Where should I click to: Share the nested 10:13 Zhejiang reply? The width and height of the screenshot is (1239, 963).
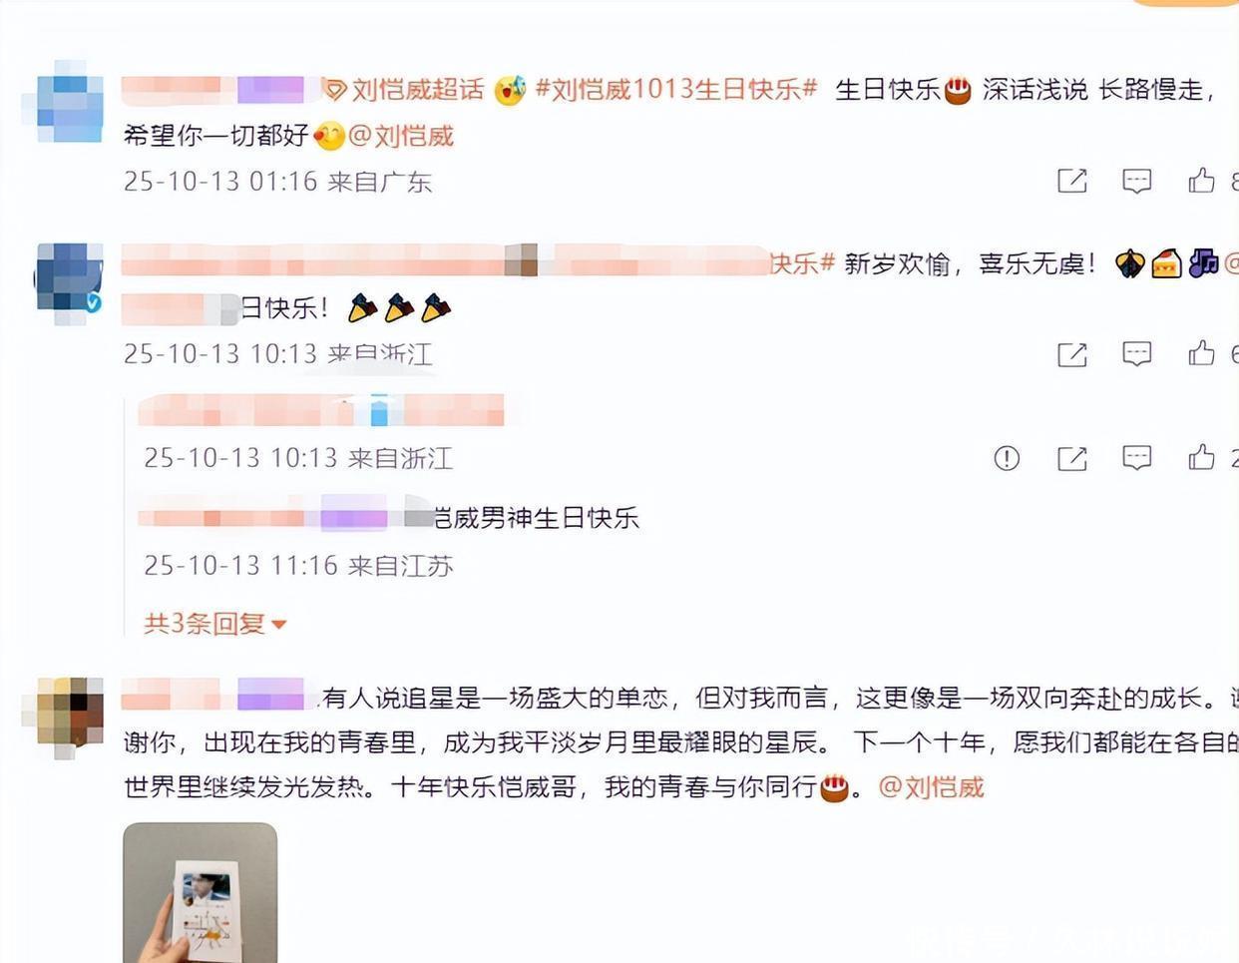pyautogui.click(x=1071, y=458)
